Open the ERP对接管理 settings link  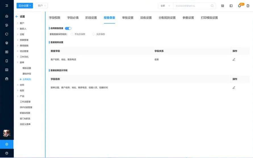tap(26, 107)
